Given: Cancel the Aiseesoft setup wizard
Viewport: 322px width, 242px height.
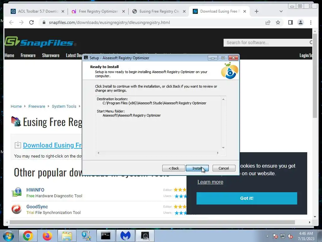Looking at the screenshot, I should [224, 168].
